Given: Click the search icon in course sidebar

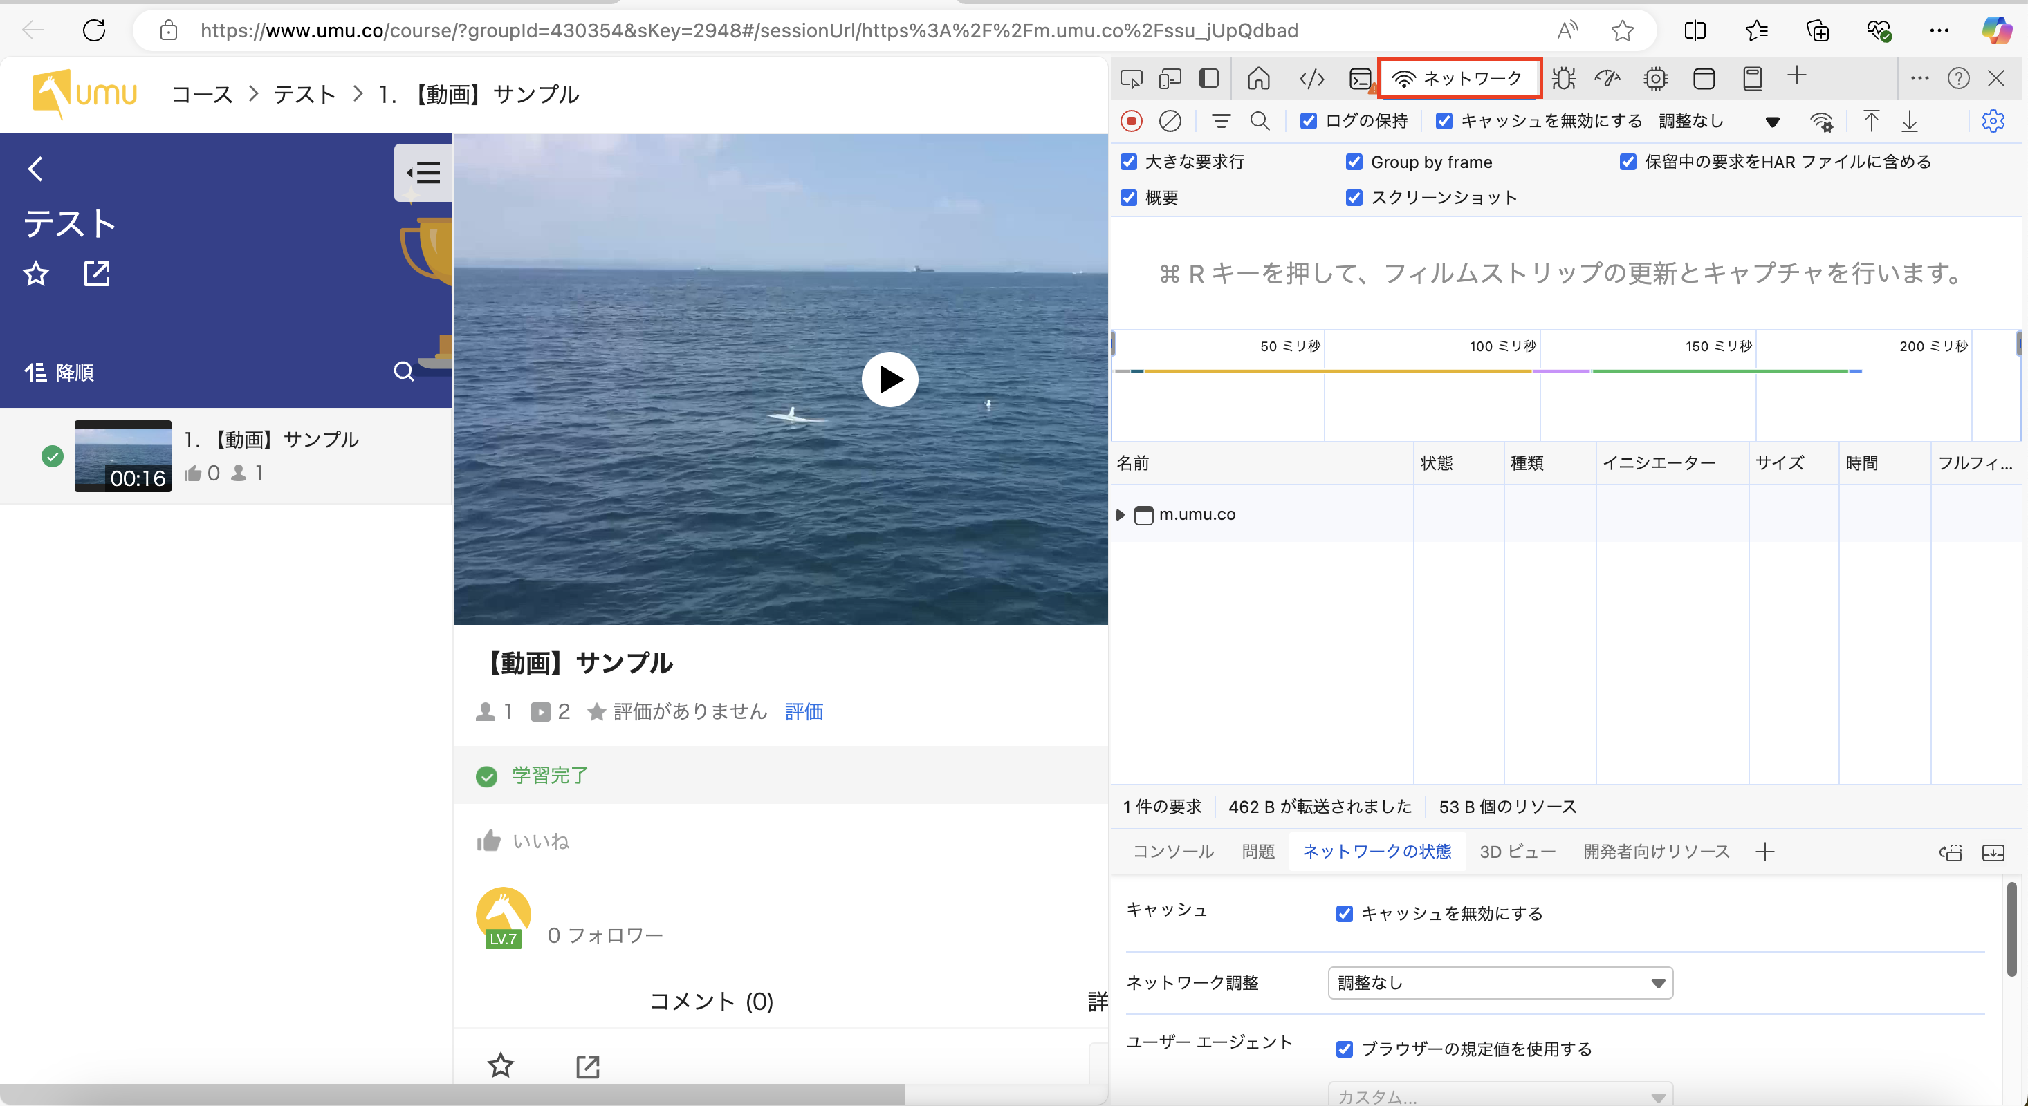Looking at the screenshot, I should click(x=403, y=371).
